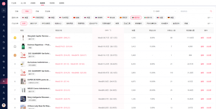Filter by 越南 country chip
The image size is (216, 109).
(76, 18)
